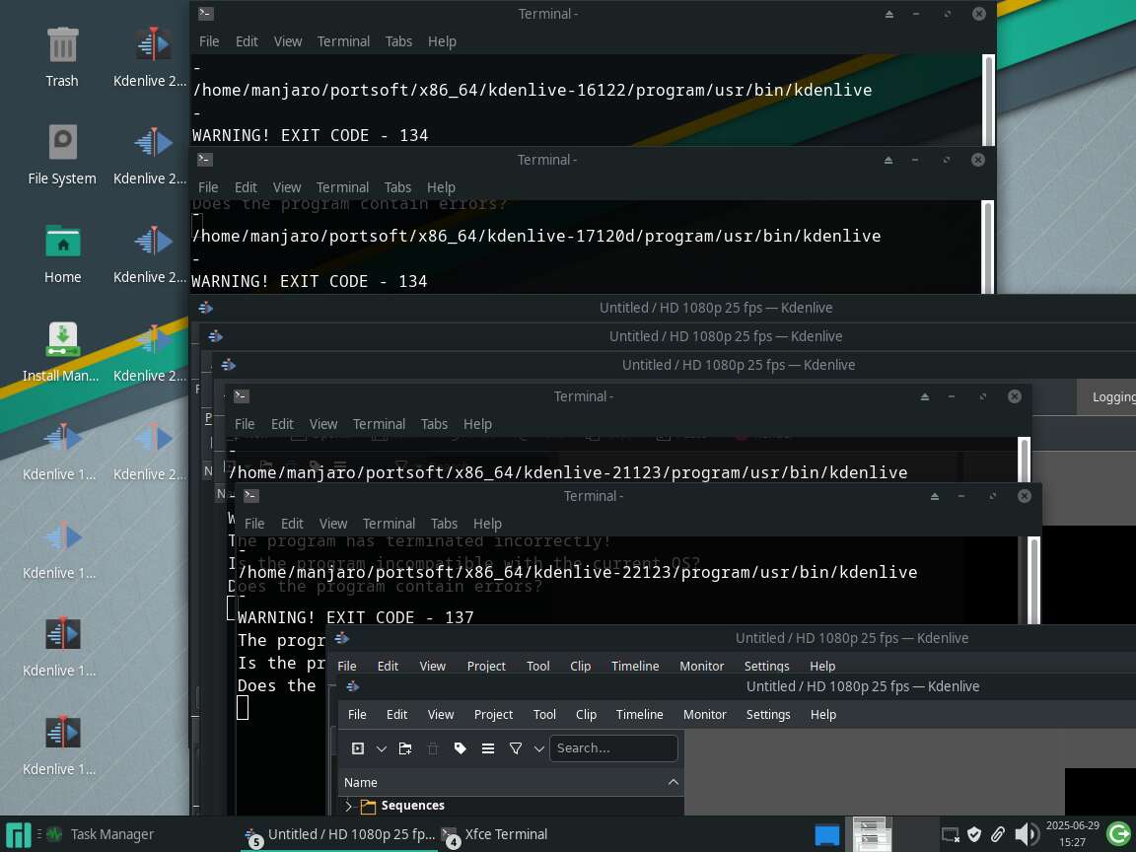
Task: Open File menu in kdenlive-22123 terminal
Action: [254, 523]
